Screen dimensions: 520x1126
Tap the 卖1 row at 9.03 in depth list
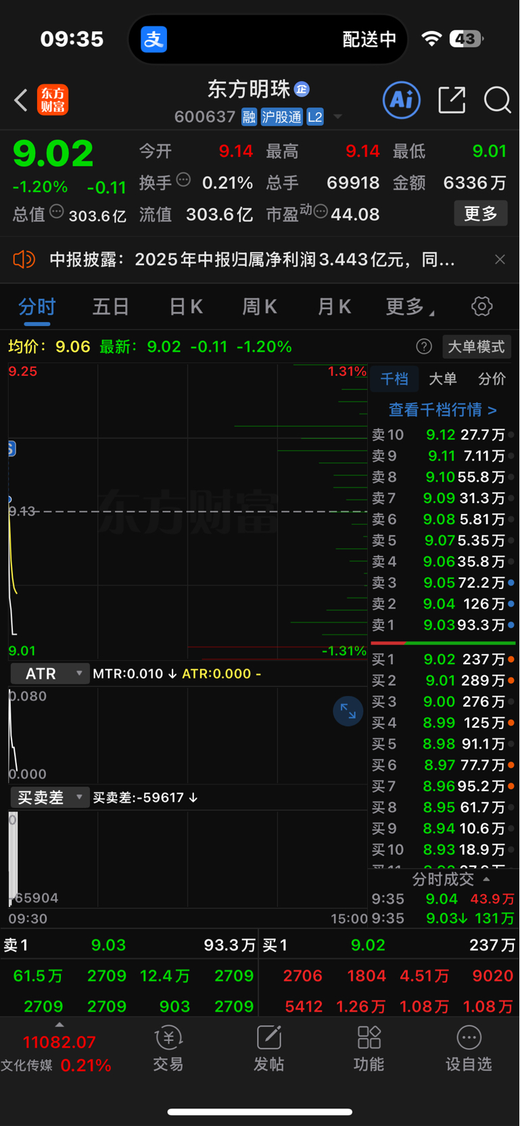pos(443,625)
